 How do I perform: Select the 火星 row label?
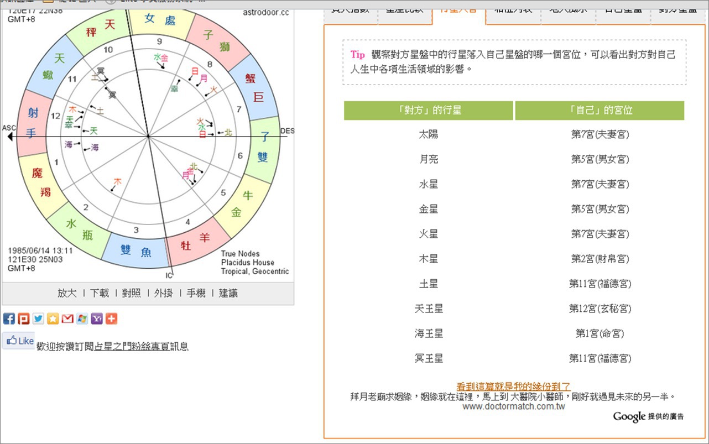pyautogui.click(x=429, y=234)
